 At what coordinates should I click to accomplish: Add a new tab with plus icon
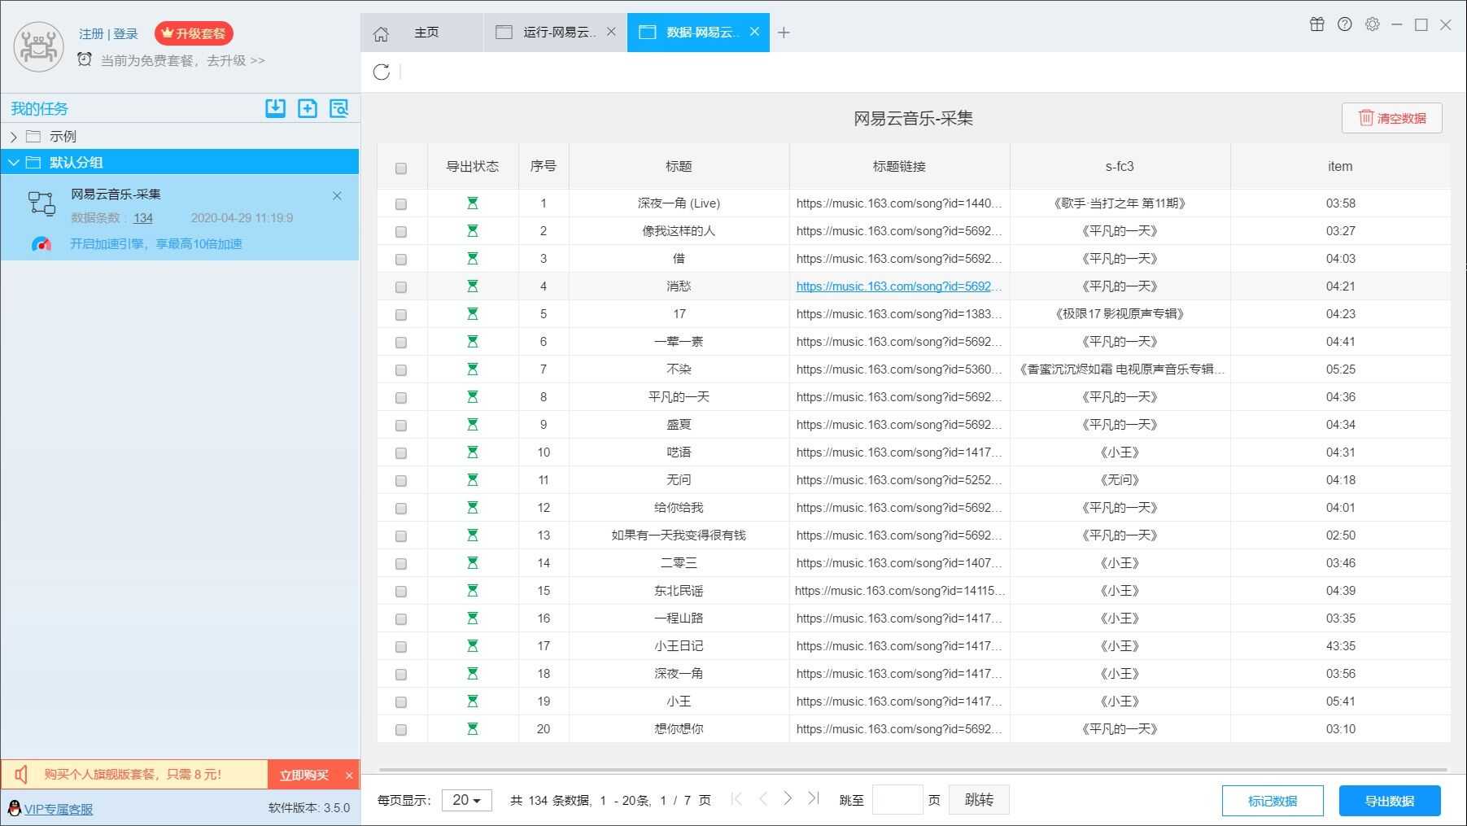(784, 33)
